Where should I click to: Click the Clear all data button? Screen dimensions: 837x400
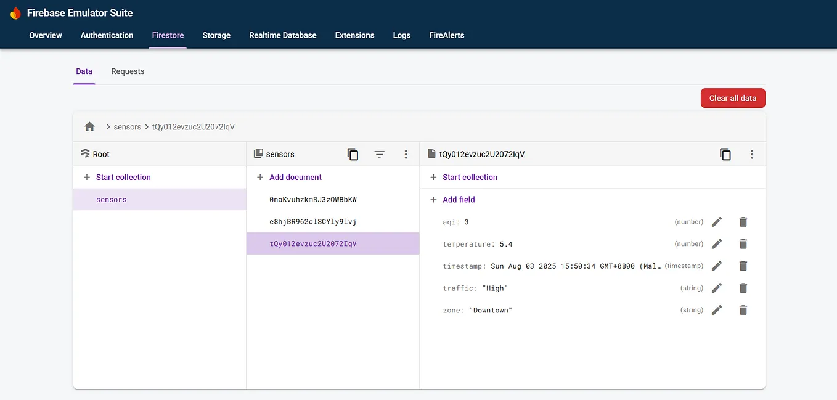[x=733, y=97]
